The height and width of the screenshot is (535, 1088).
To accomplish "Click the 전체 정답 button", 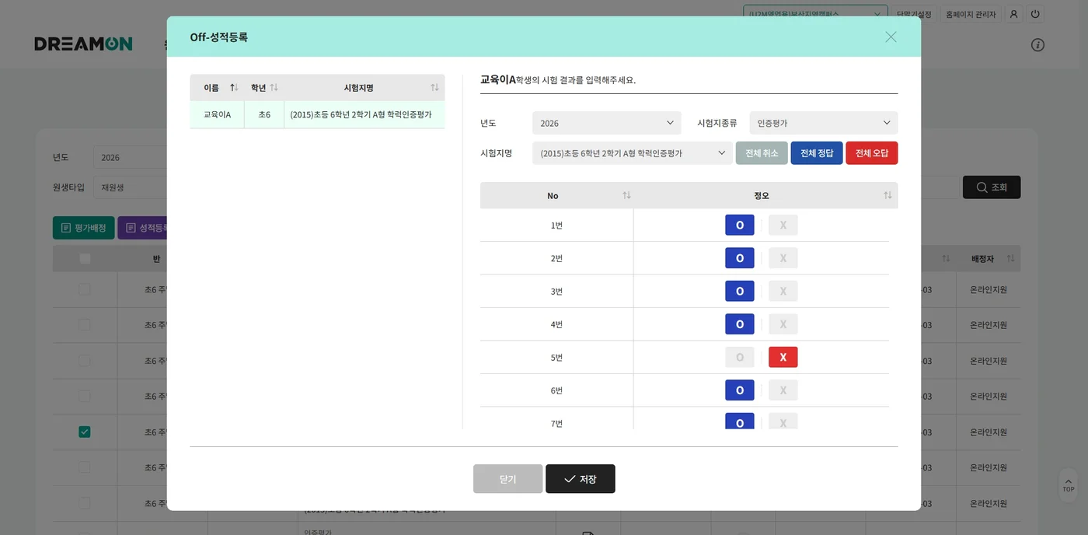I will 817,153.
